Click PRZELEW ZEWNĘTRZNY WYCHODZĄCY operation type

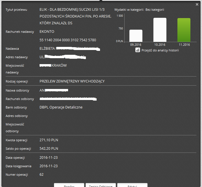pyautogui.click(x=72, y=81)
